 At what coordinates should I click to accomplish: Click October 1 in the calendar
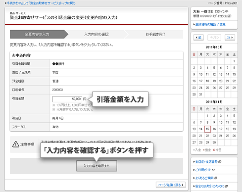point(234,61)
